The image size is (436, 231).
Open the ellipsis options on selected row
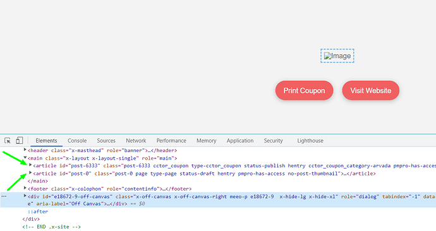(4, 196)
